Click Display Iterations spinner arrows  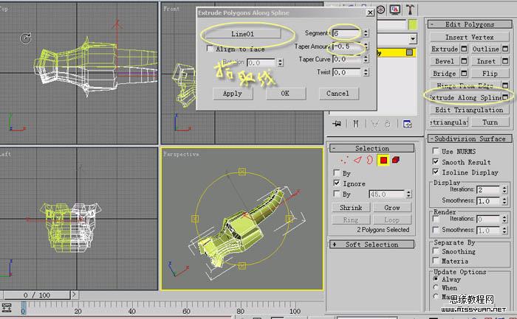504,190
